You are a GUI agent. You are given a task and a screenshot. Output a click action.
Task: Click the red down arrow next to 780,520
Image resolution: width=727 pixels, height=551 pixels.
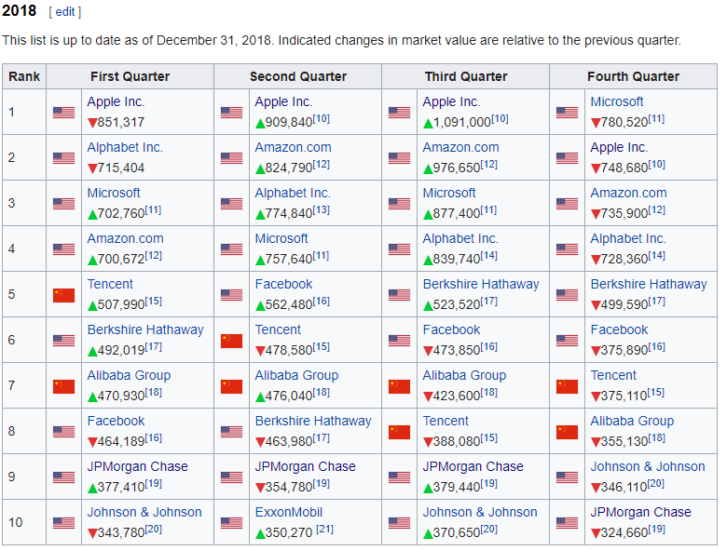[x=596, y=123]
